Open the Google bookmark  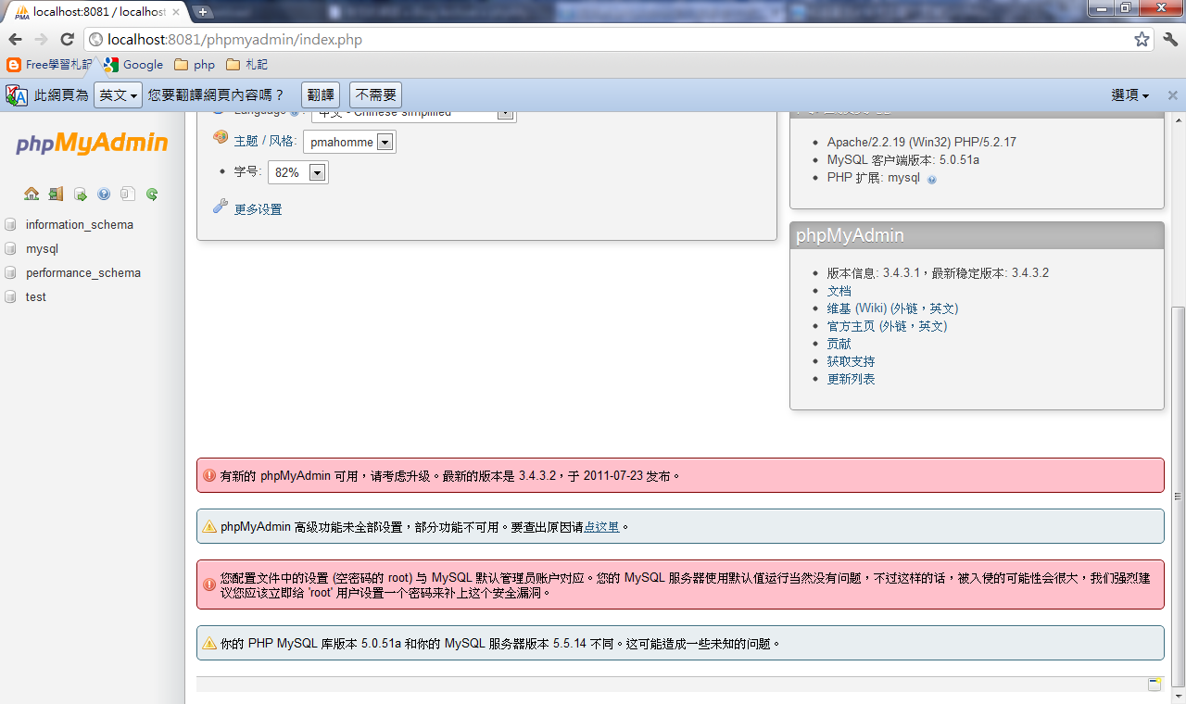[x=133, y=65]
